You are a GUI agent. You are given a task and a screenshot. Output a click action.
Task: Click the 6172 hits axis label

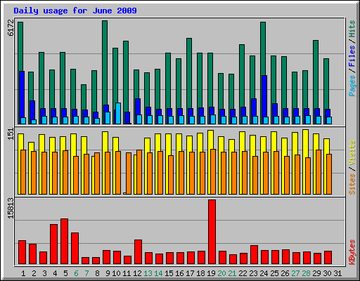11,28
